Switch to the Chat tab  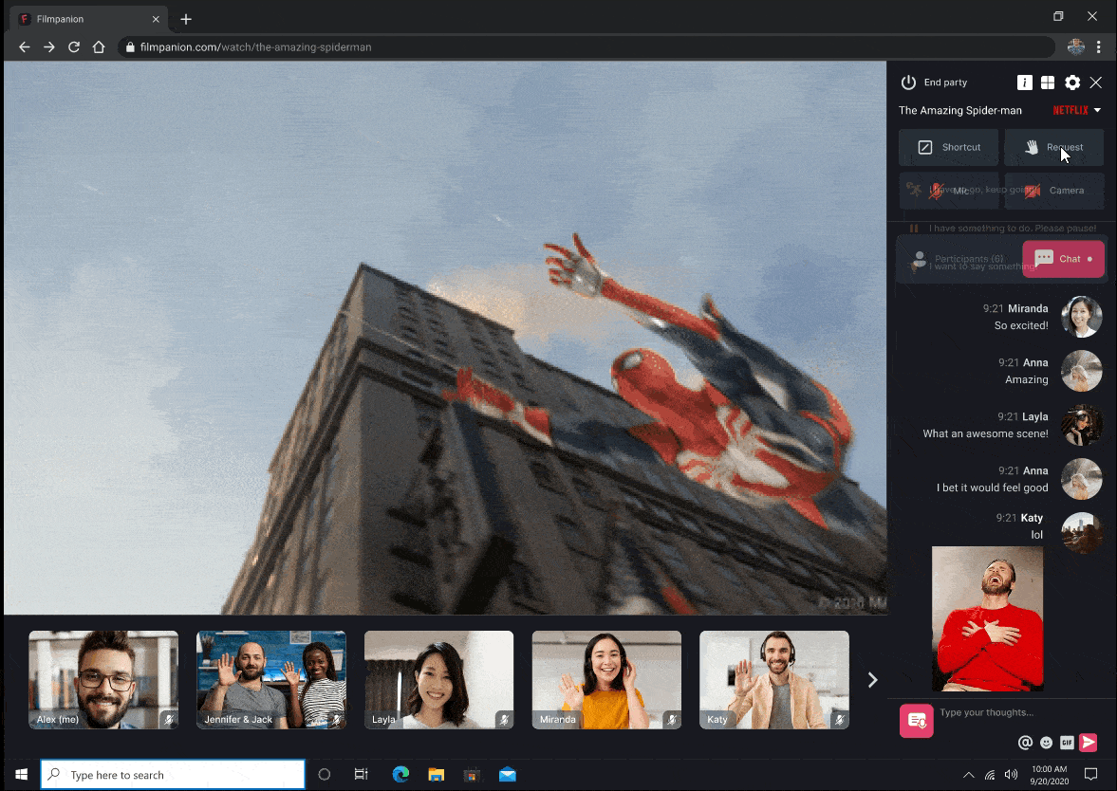(1063, 259)
